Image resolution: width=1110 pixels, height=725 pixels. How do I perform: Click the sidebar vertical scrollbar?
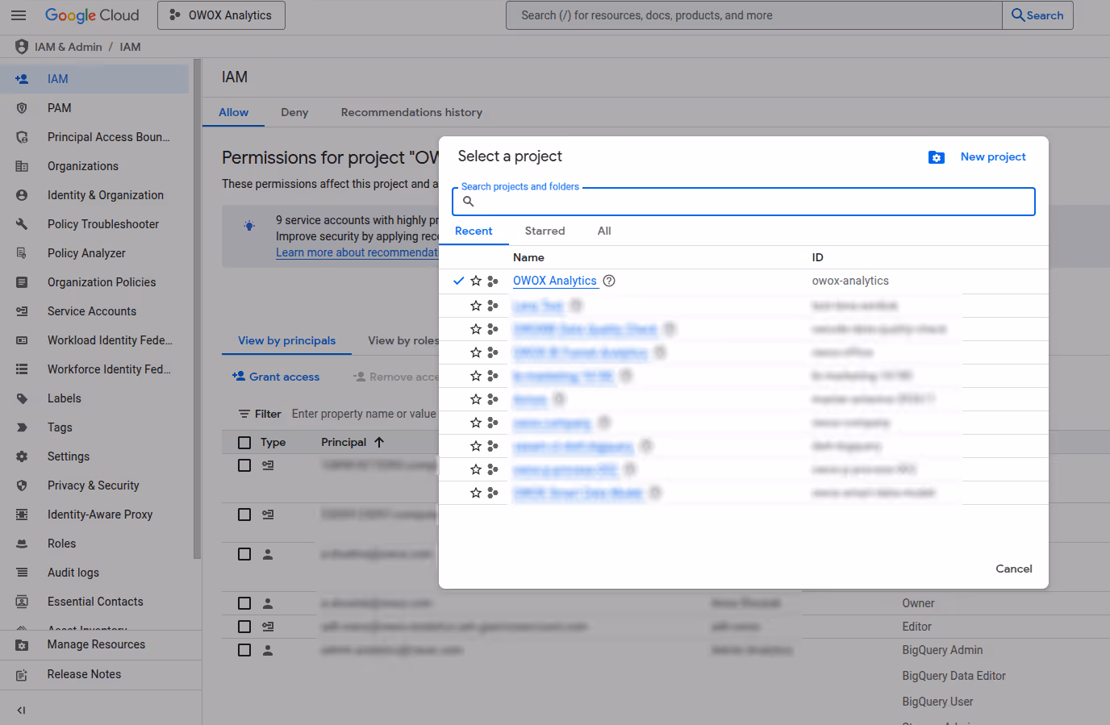(x=197, y=310)
